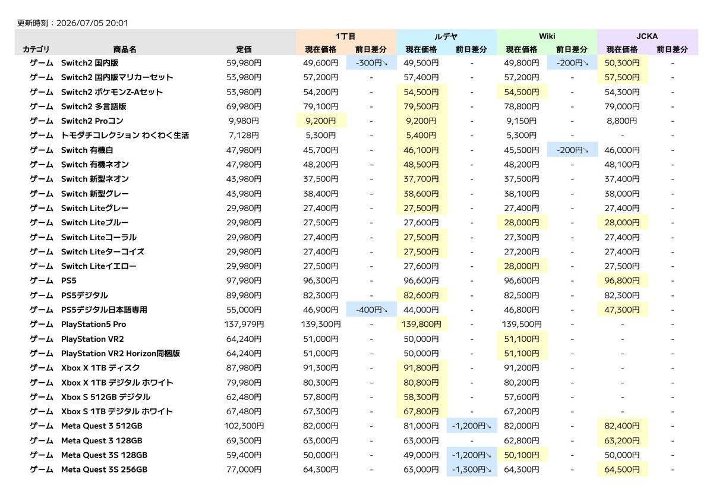The width and height of the screenshot is (713, 504).
Task: Click 51,100円 Wiki price for PlayStation VR2 Horizon同梱版
Action: click(522, 354)
